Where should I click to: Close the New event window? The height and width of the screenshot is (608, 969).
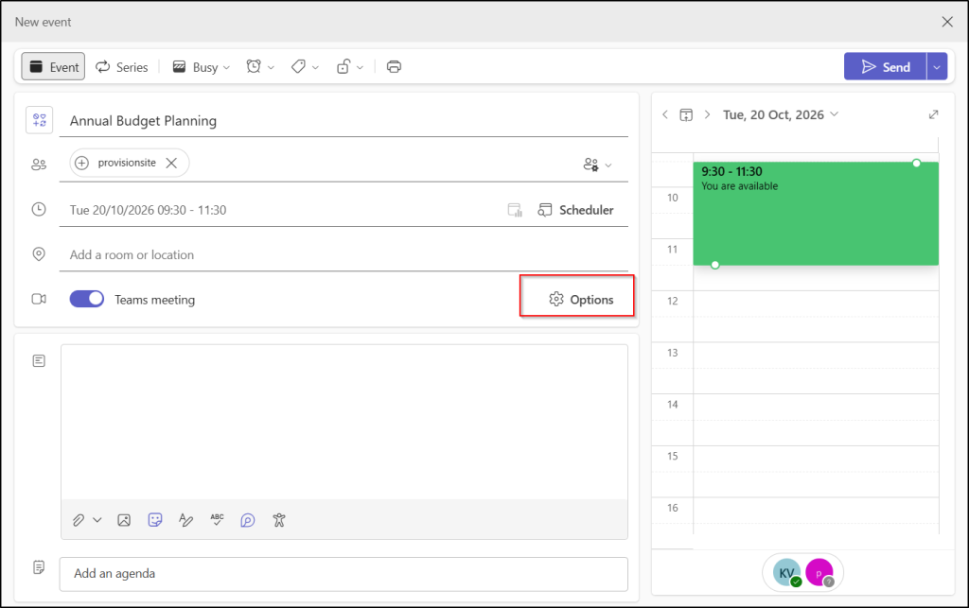946,22
